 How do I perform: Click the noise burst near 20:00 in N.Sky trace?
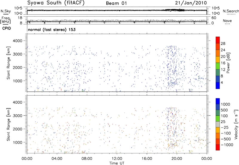[x=174, y=10]
